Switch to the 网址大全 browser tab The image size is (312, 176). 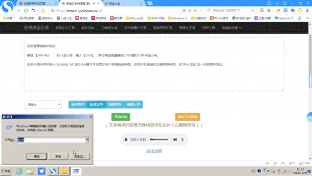123,3
